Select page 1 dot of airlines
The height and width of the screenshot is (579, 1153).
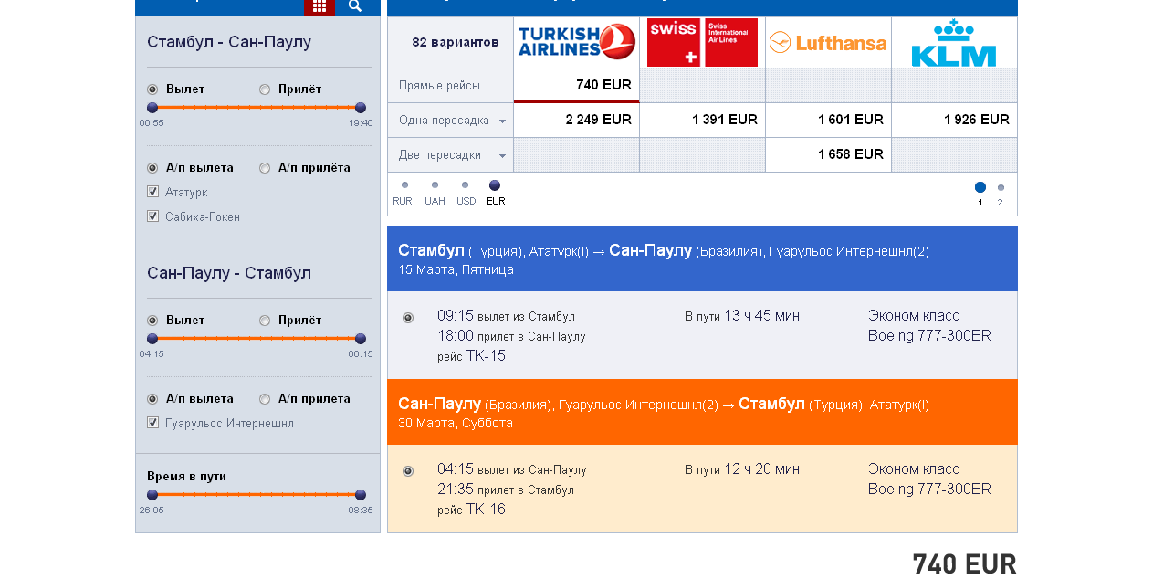pos(980,187)
